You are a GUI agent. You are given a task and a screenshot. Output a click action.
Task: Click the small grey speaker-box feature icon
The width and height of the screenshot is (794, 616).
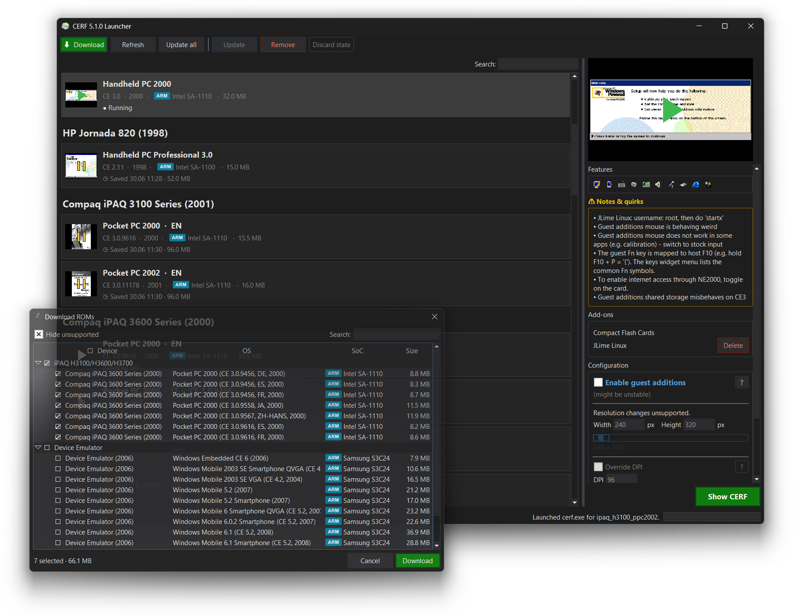(x=634, y=184)
